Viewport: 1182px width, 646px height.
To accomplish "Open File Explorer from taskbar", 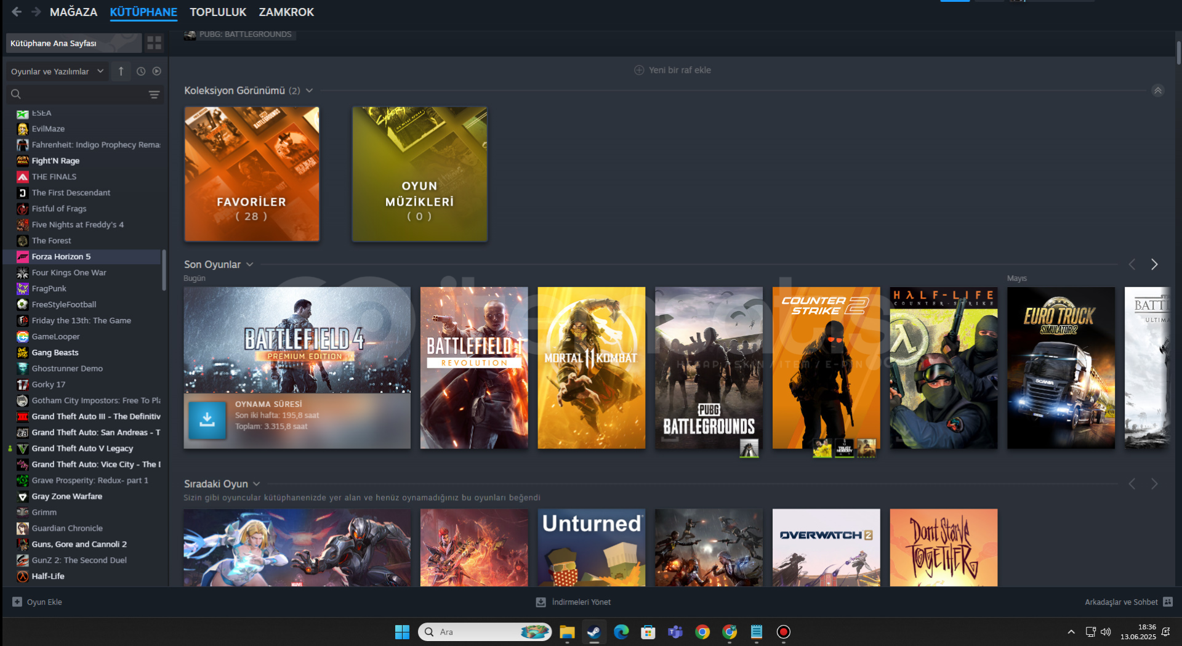I will click(567, 632).
